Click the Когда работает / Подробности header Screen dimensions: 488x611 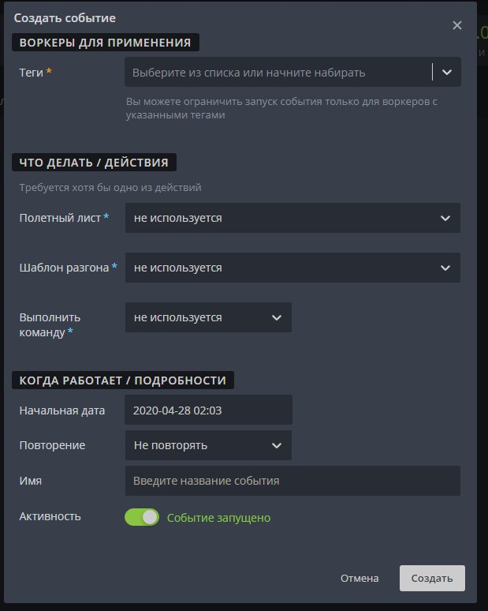click(x=123, y=380)
